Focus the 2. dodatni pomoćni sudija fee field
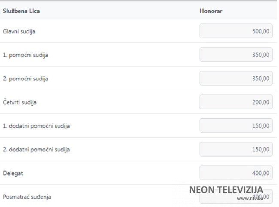279x207 pixels. click(x=236, y=149)
